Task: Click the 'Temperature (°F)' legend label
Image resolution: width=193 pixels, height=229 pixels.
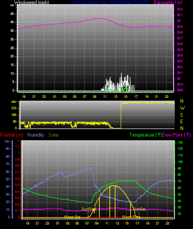Action: (146, 135)
